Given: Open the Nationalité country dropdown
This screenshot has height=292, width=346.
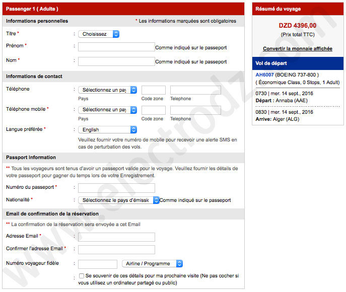Looking at the screenshot, I should 119,200.
